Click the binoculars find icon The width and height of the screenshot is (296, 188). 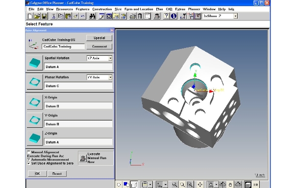click(x=92, y=16)
